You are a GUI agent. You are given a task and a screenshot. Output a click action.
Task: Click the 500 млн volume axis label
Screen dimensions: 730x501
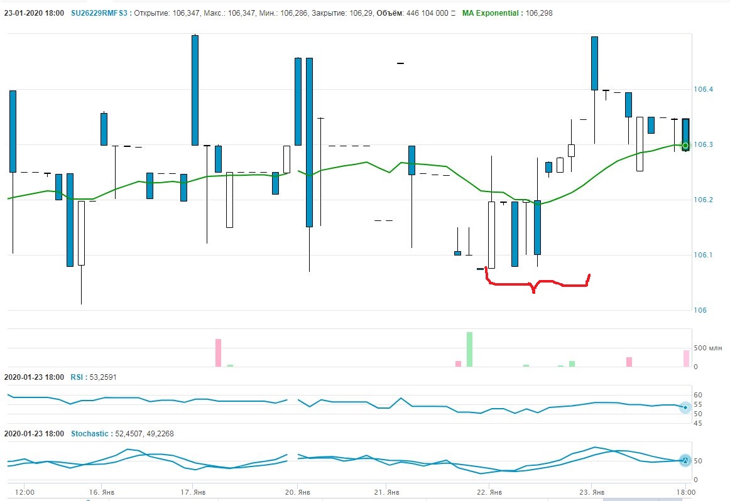pos(707,348)
